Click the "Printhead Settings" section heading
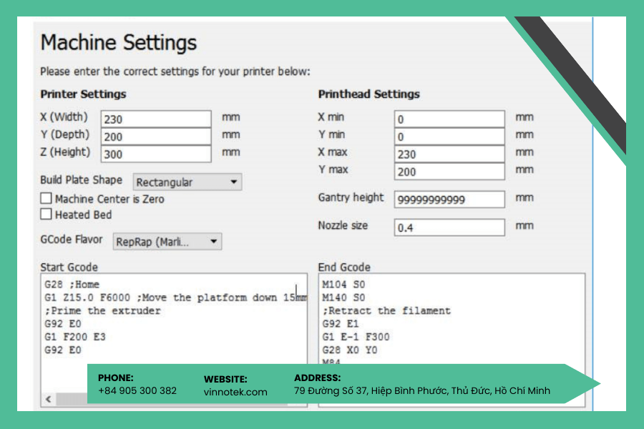The height and width of the screenshot is (429, 644). (x=369, y=94)
